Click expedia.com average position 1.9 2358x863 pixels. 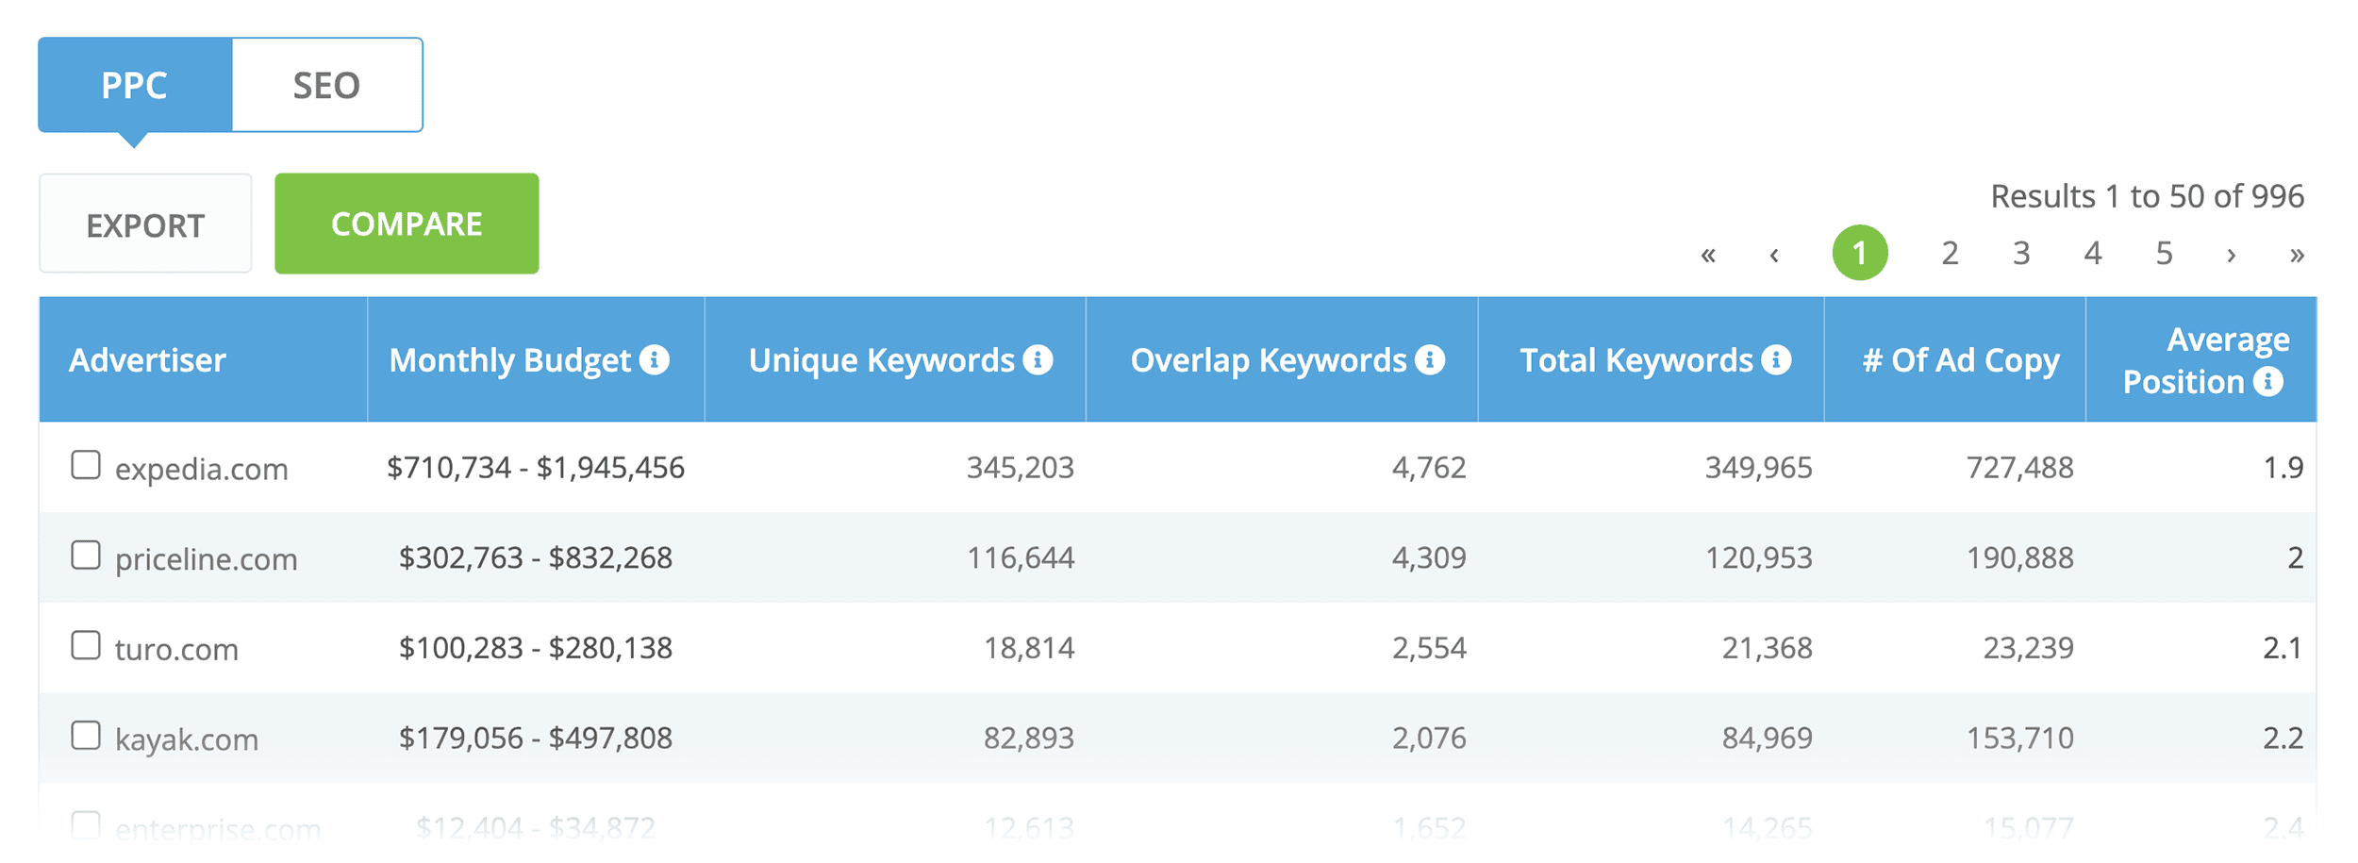(x=2283, y=468)
